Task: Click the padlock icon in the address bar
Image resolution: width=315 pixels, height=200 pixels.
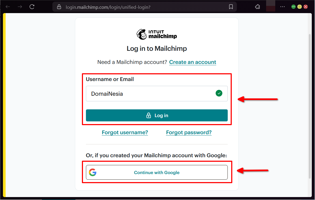Action: click(59, 6)
